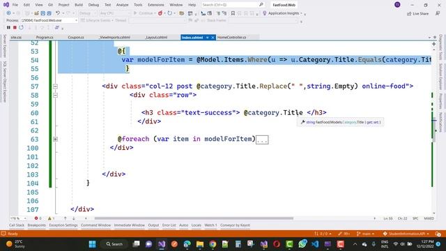Image resolution: width=446 pixels, height=251 pixels.
Task: Stop debugging with the red square icon
Action: (15, 28)
